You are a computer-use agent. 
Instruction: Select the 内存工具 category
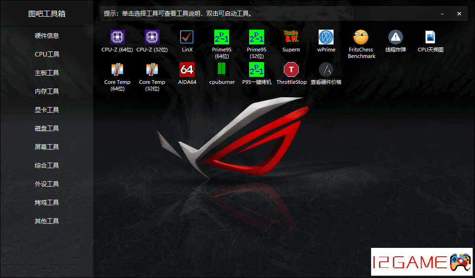tap(47, 91)
